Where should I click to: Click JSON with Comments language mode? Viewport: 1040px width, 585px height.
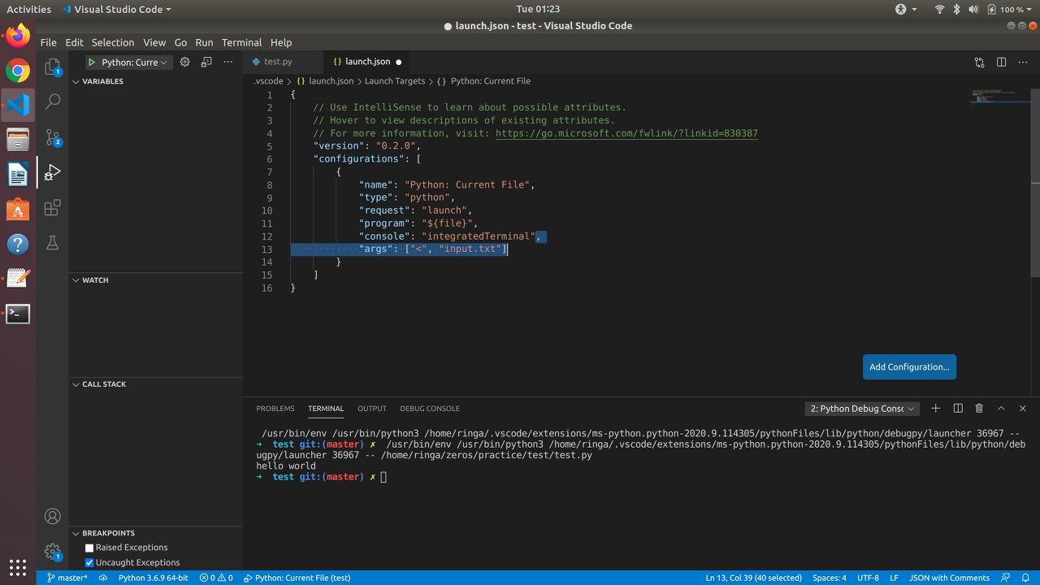coord(949,578)
